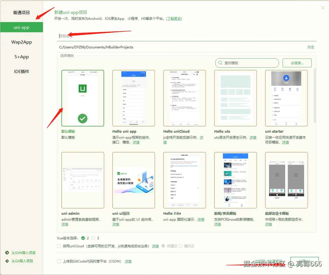Select the Hello uni-app template thumbnail
Image resolution: width=329 pixels, height=275 pixels.
pos(134,98)
